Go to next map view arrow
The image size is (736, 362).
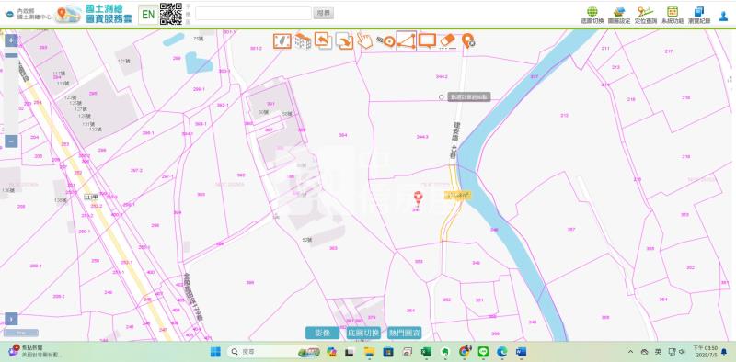pyautogui.click(x=344, y=41)
